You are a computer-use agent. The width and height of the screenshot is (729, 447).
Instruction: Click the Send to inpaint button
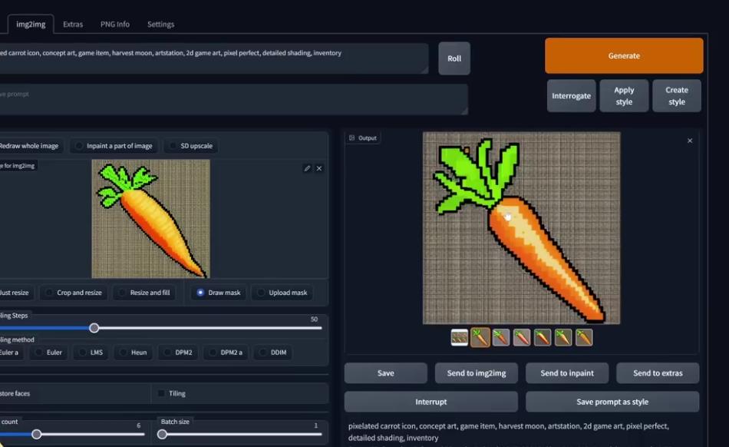pos(567,373)
